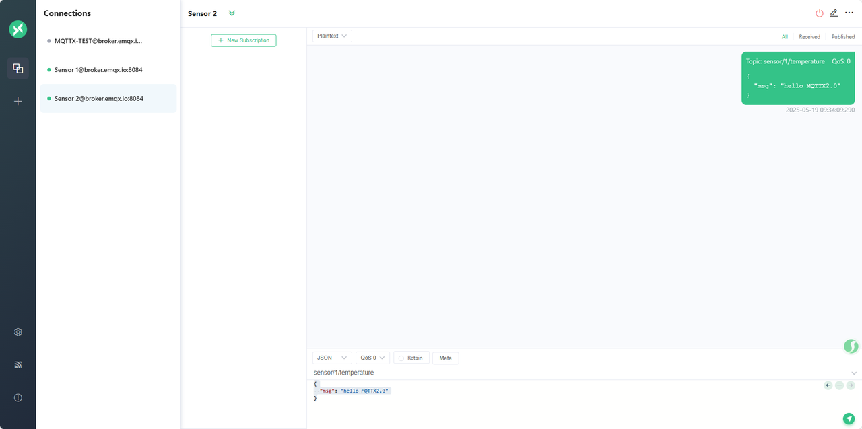The width and height of the screenshot is (862, 429).
Task: Filter to Received messages
Action: coord(809,37)
